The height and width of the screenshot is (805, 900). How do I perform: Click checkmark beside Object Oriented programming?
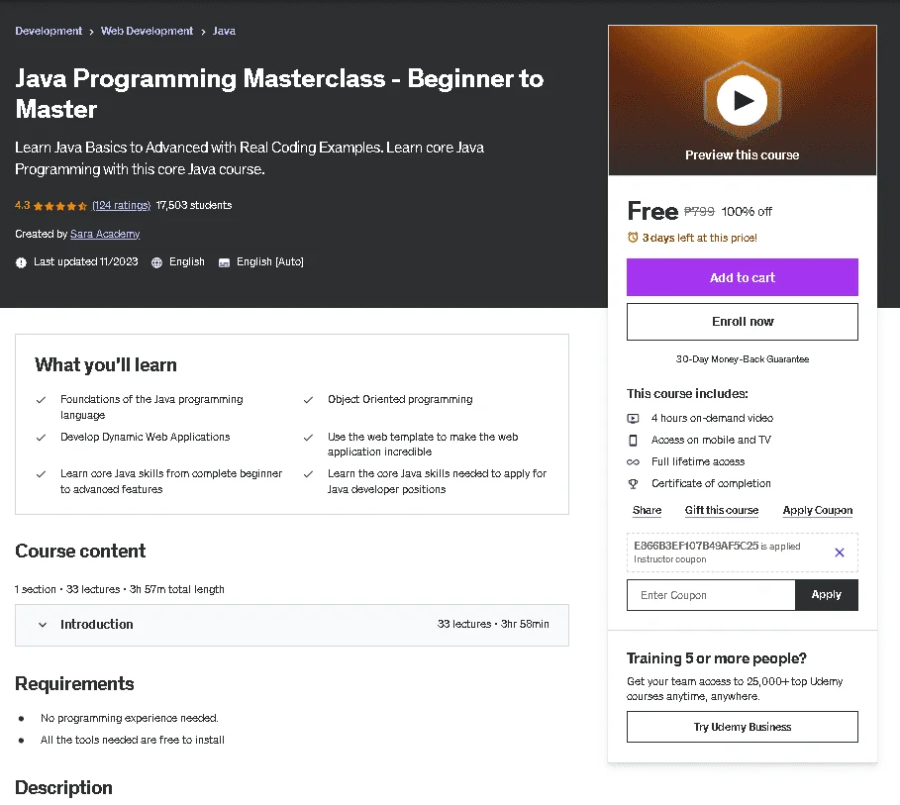(308, 400)
